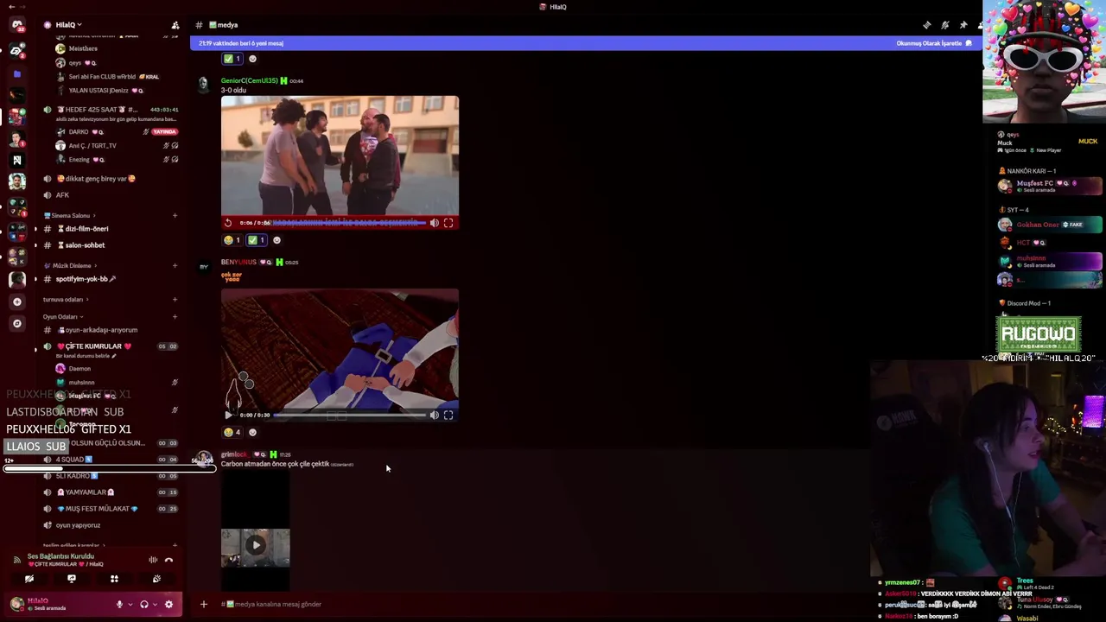Share your screen from the voice panel
This screenshot has height=622, width=1106.
(x=72, y=579)
